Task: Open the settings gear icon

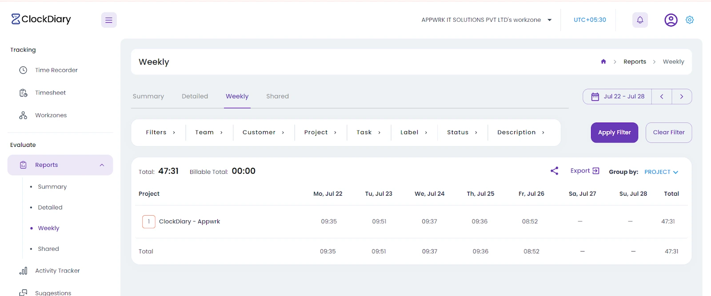Action: pyautogui.click(x=690, y=20)
